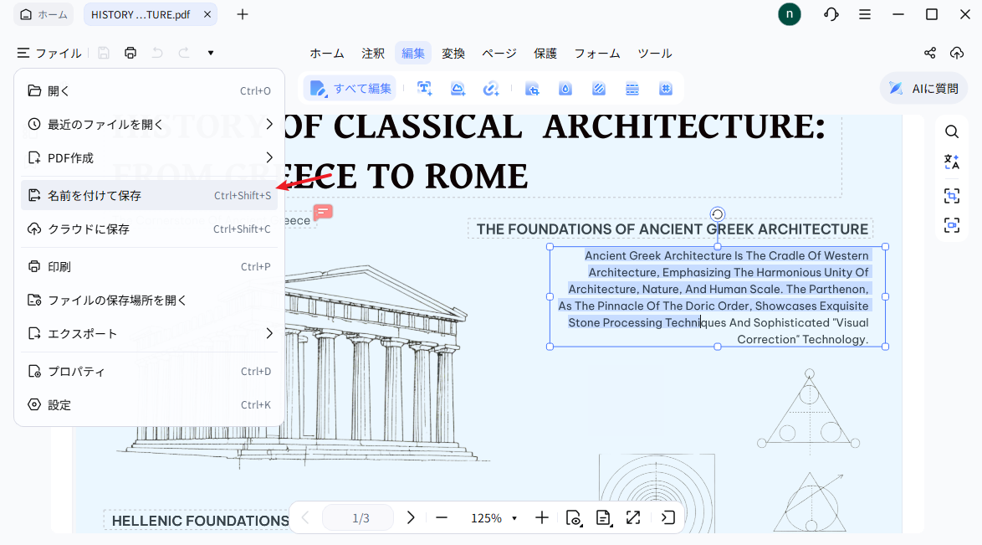Image resolution: width=982 pixels, height=545 pixels.
Task: Click the user account avatar n
Action: (x=790, y=13)
